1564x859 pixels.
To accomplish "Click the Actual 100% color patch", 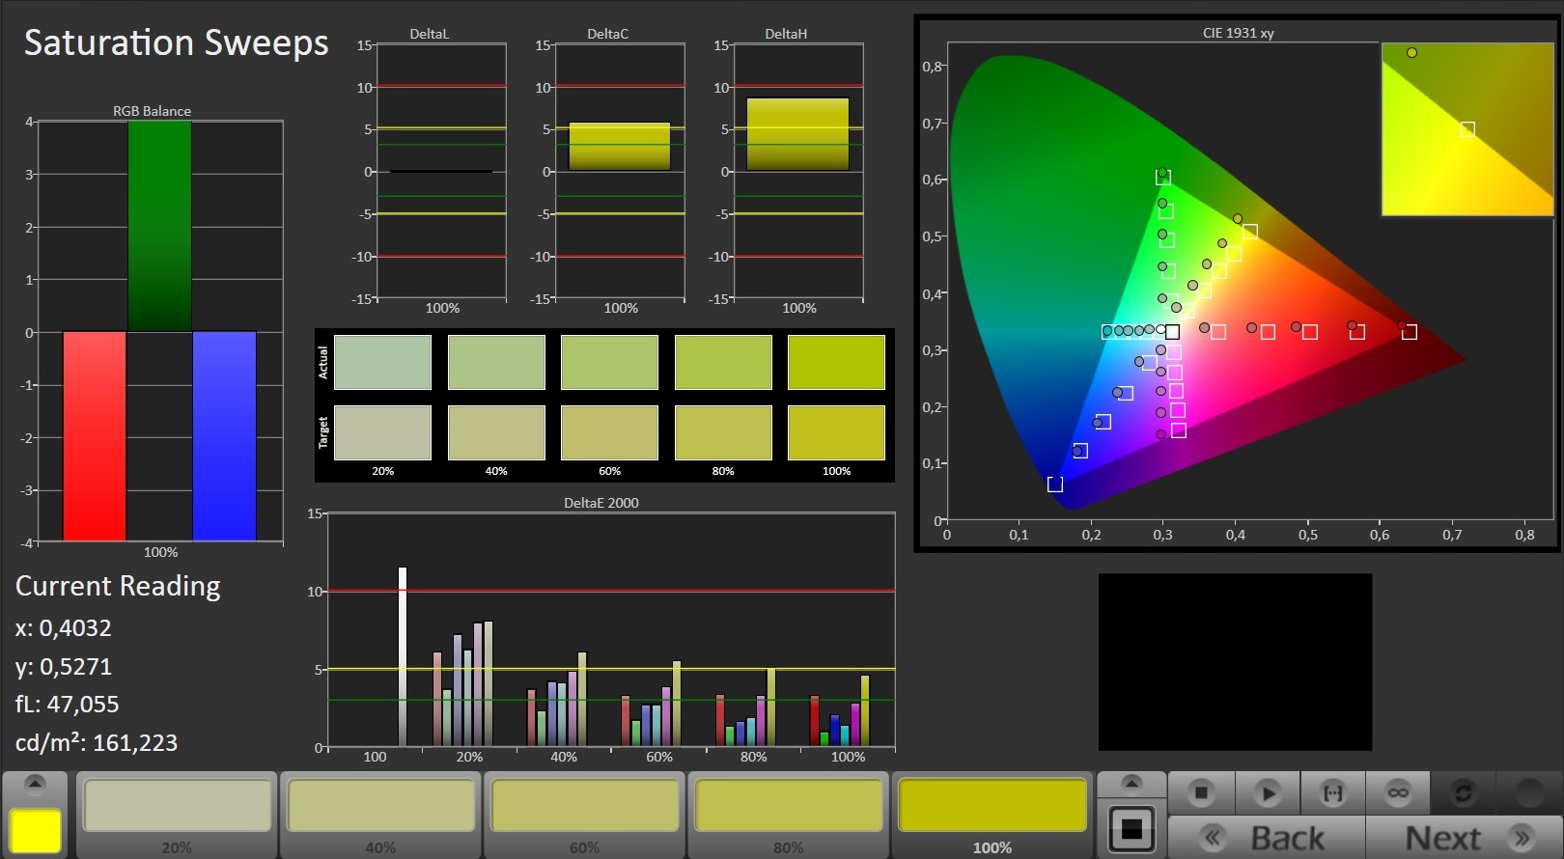I will pyautogui.click(x=836, y=362).
